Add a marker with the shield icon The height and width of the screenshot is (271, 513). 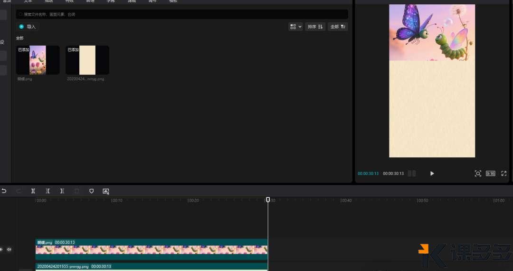coord(91,191)
